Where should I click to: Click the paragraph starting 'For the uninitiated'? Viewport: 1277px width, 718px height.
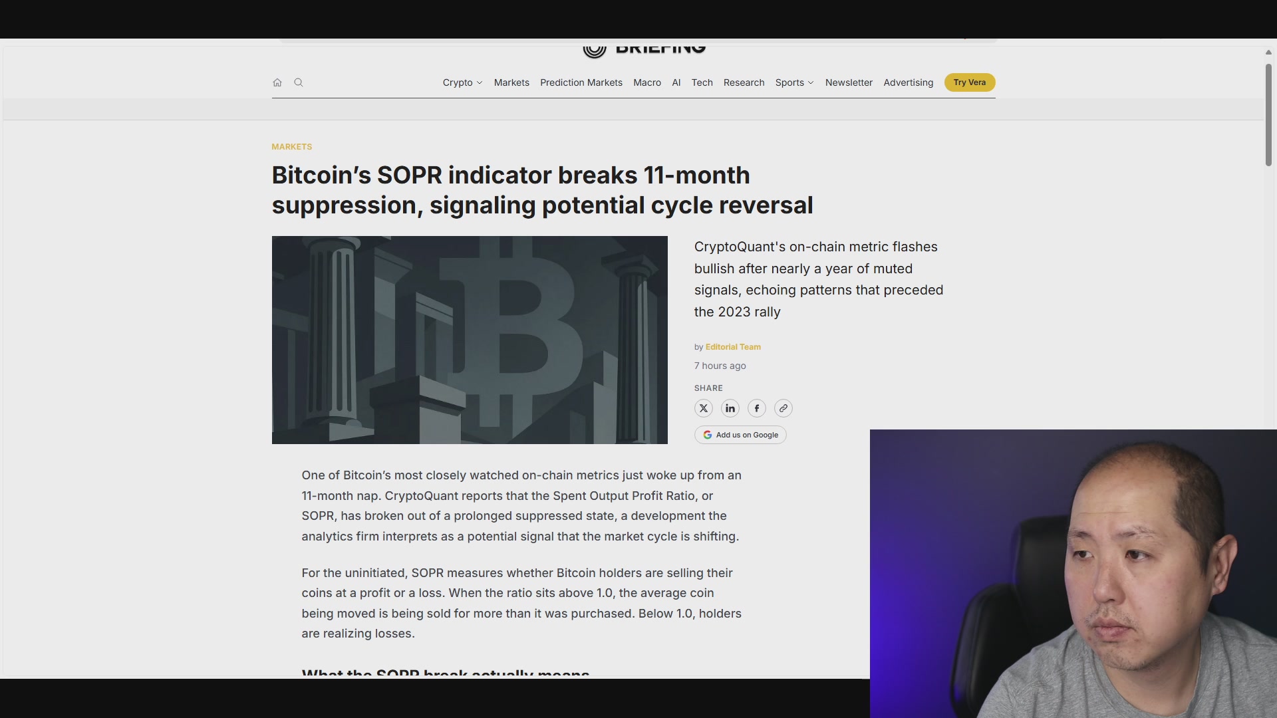[x=521, y=603]
